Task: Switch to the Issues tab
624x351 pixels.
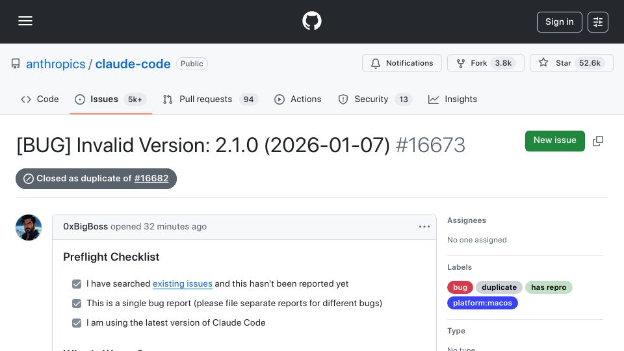Action: (110, 99)
